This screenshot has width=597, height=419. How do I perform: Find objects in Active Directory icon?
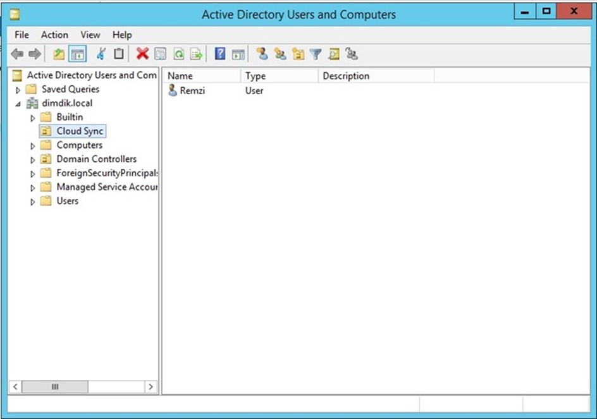[x=334, y=54]
